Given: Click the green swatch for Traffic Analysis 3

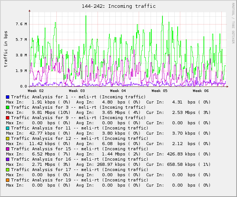Looking at the screenshot, I should [x=8, y=107].
